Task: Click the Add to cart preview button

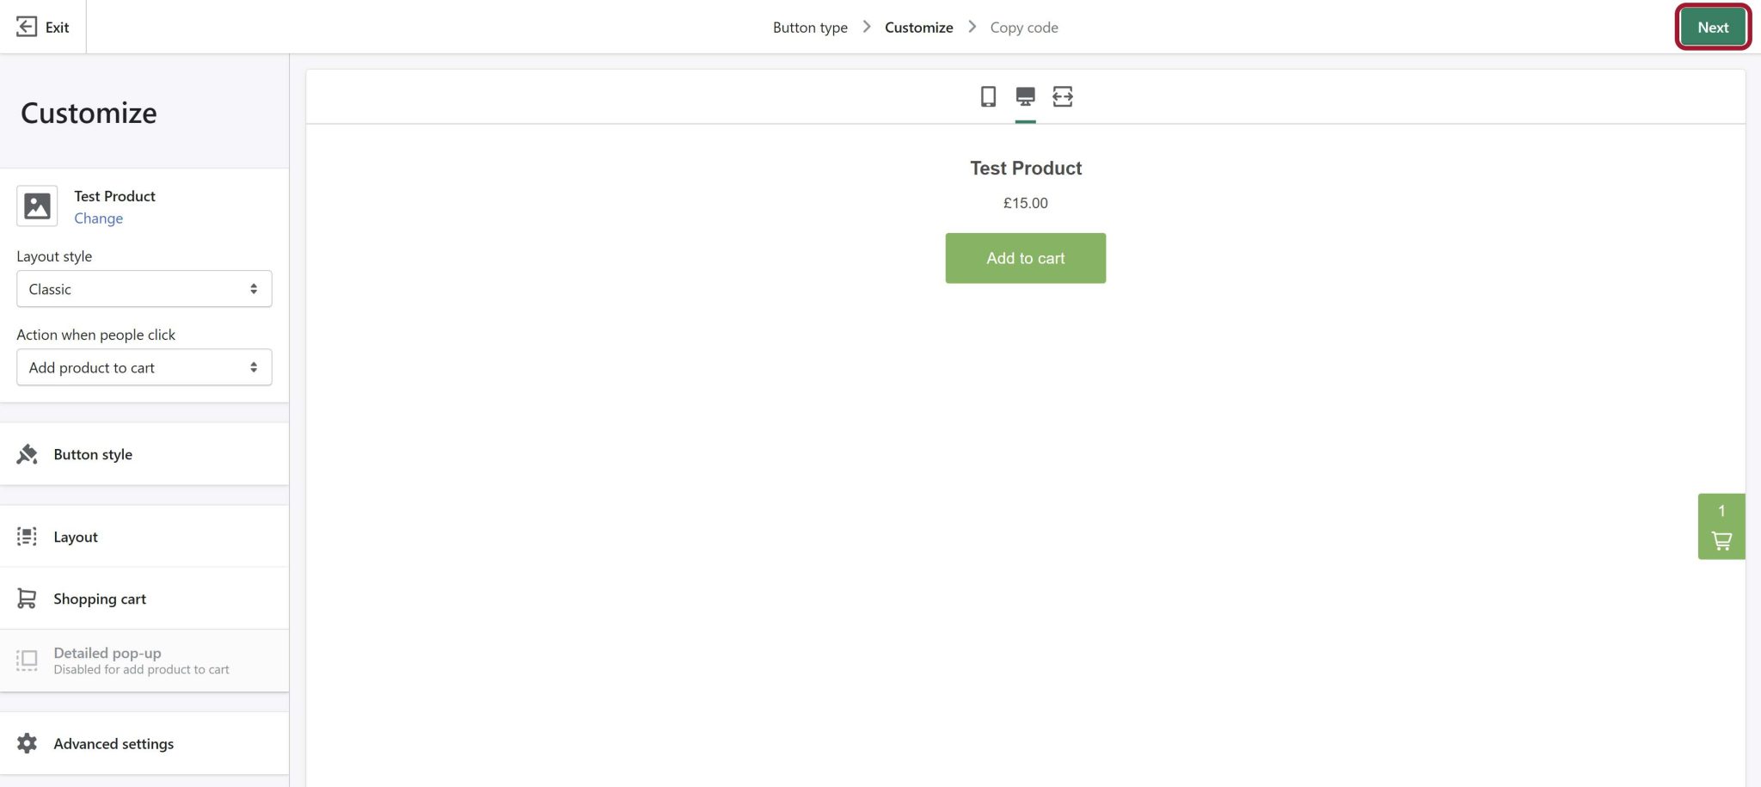Action: (x=1026, y=258)
